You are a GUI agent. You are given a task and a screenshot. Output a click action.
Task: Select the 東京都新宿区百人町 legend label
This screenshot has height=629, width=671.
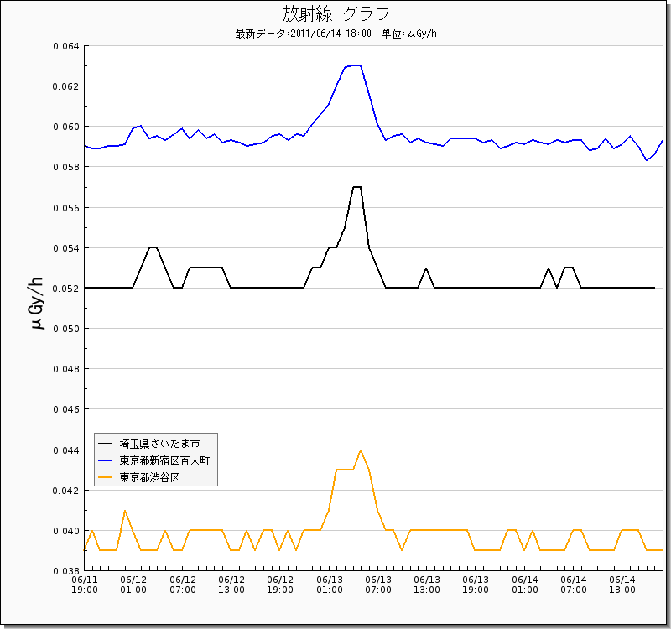point(164,460)
